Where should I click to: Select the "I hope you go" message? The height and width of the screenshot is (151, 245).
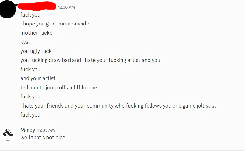(x=55, y=24)
